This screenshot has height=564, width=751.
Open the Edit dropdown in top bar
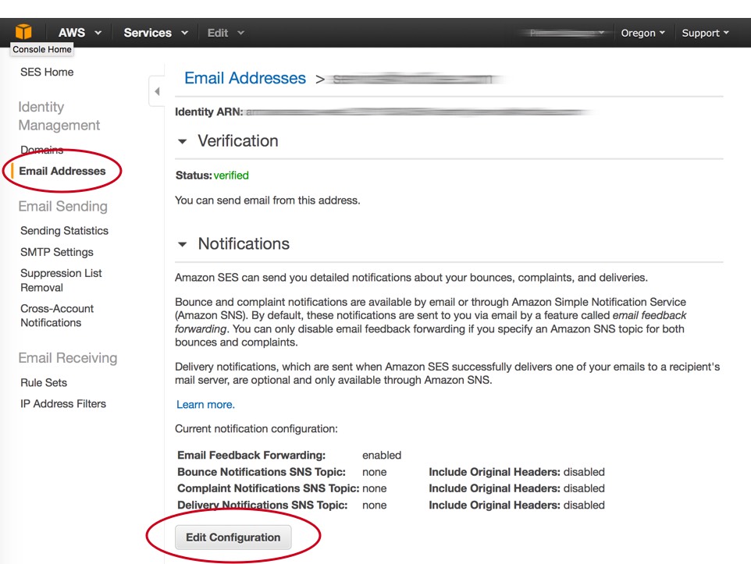(x=226, y=33)
